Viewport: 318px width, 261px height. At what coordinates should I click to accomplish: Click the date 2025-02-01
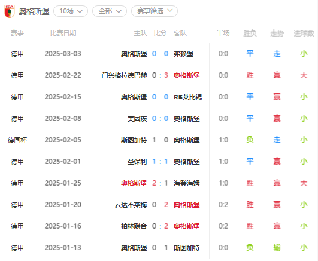click(63, 162)
